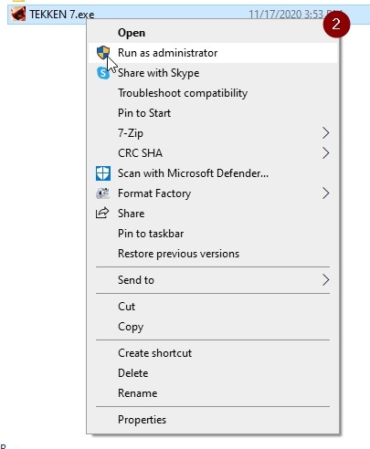Viewport: 370px width, 449px height.
Task: Select Troubleshoot compatibility
Action: pyautogui.click(x=213, y=93)
